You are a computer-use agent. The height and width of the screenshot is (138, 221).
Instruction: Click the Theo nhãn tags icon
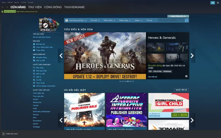tap(34, 50)
